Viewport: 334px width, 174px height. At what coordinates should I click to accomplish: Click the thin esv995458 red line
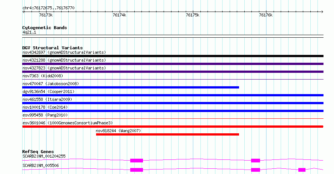(x=173, y=119)
